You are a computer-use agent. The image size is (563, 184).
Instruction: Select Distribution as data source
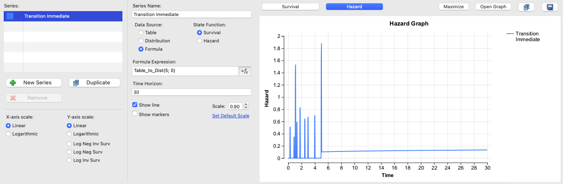pyautogui.click(x=141, y=41)
